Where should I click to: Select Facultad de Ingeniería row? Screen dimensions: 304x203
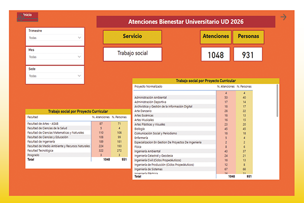78,142
